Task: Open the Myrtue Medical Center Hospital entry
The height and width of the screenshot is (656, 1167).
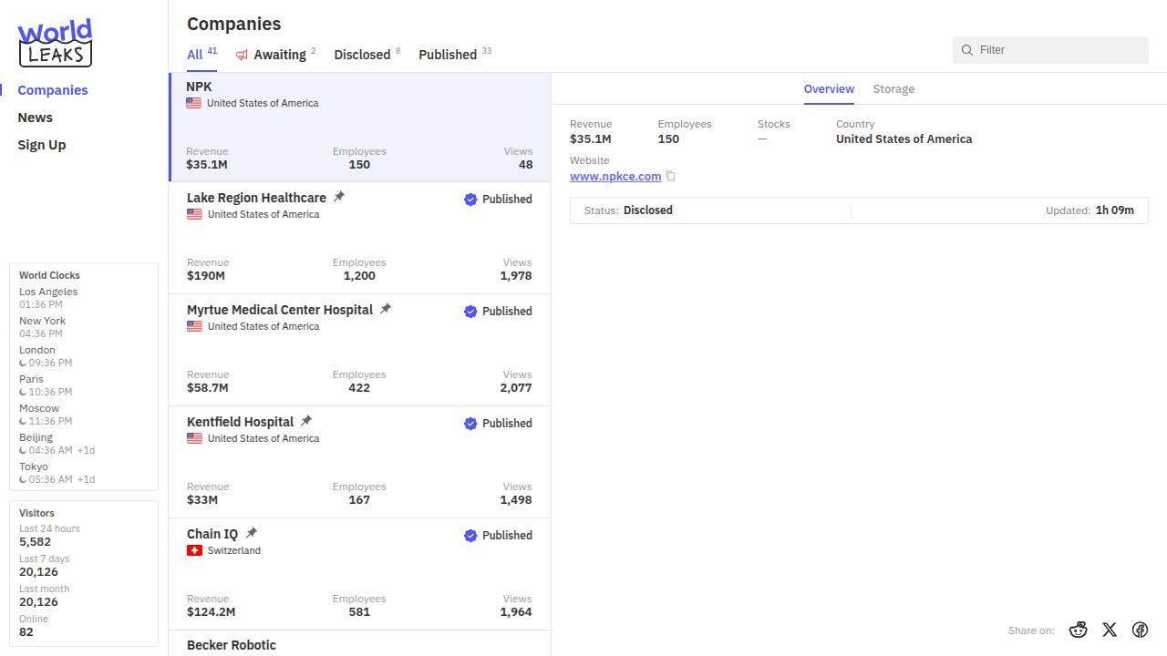Action: tap(360, 350)
